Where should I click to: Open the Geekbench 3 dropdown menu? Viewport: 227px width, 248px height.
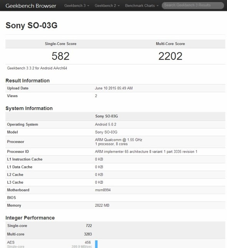pos(77,5)
